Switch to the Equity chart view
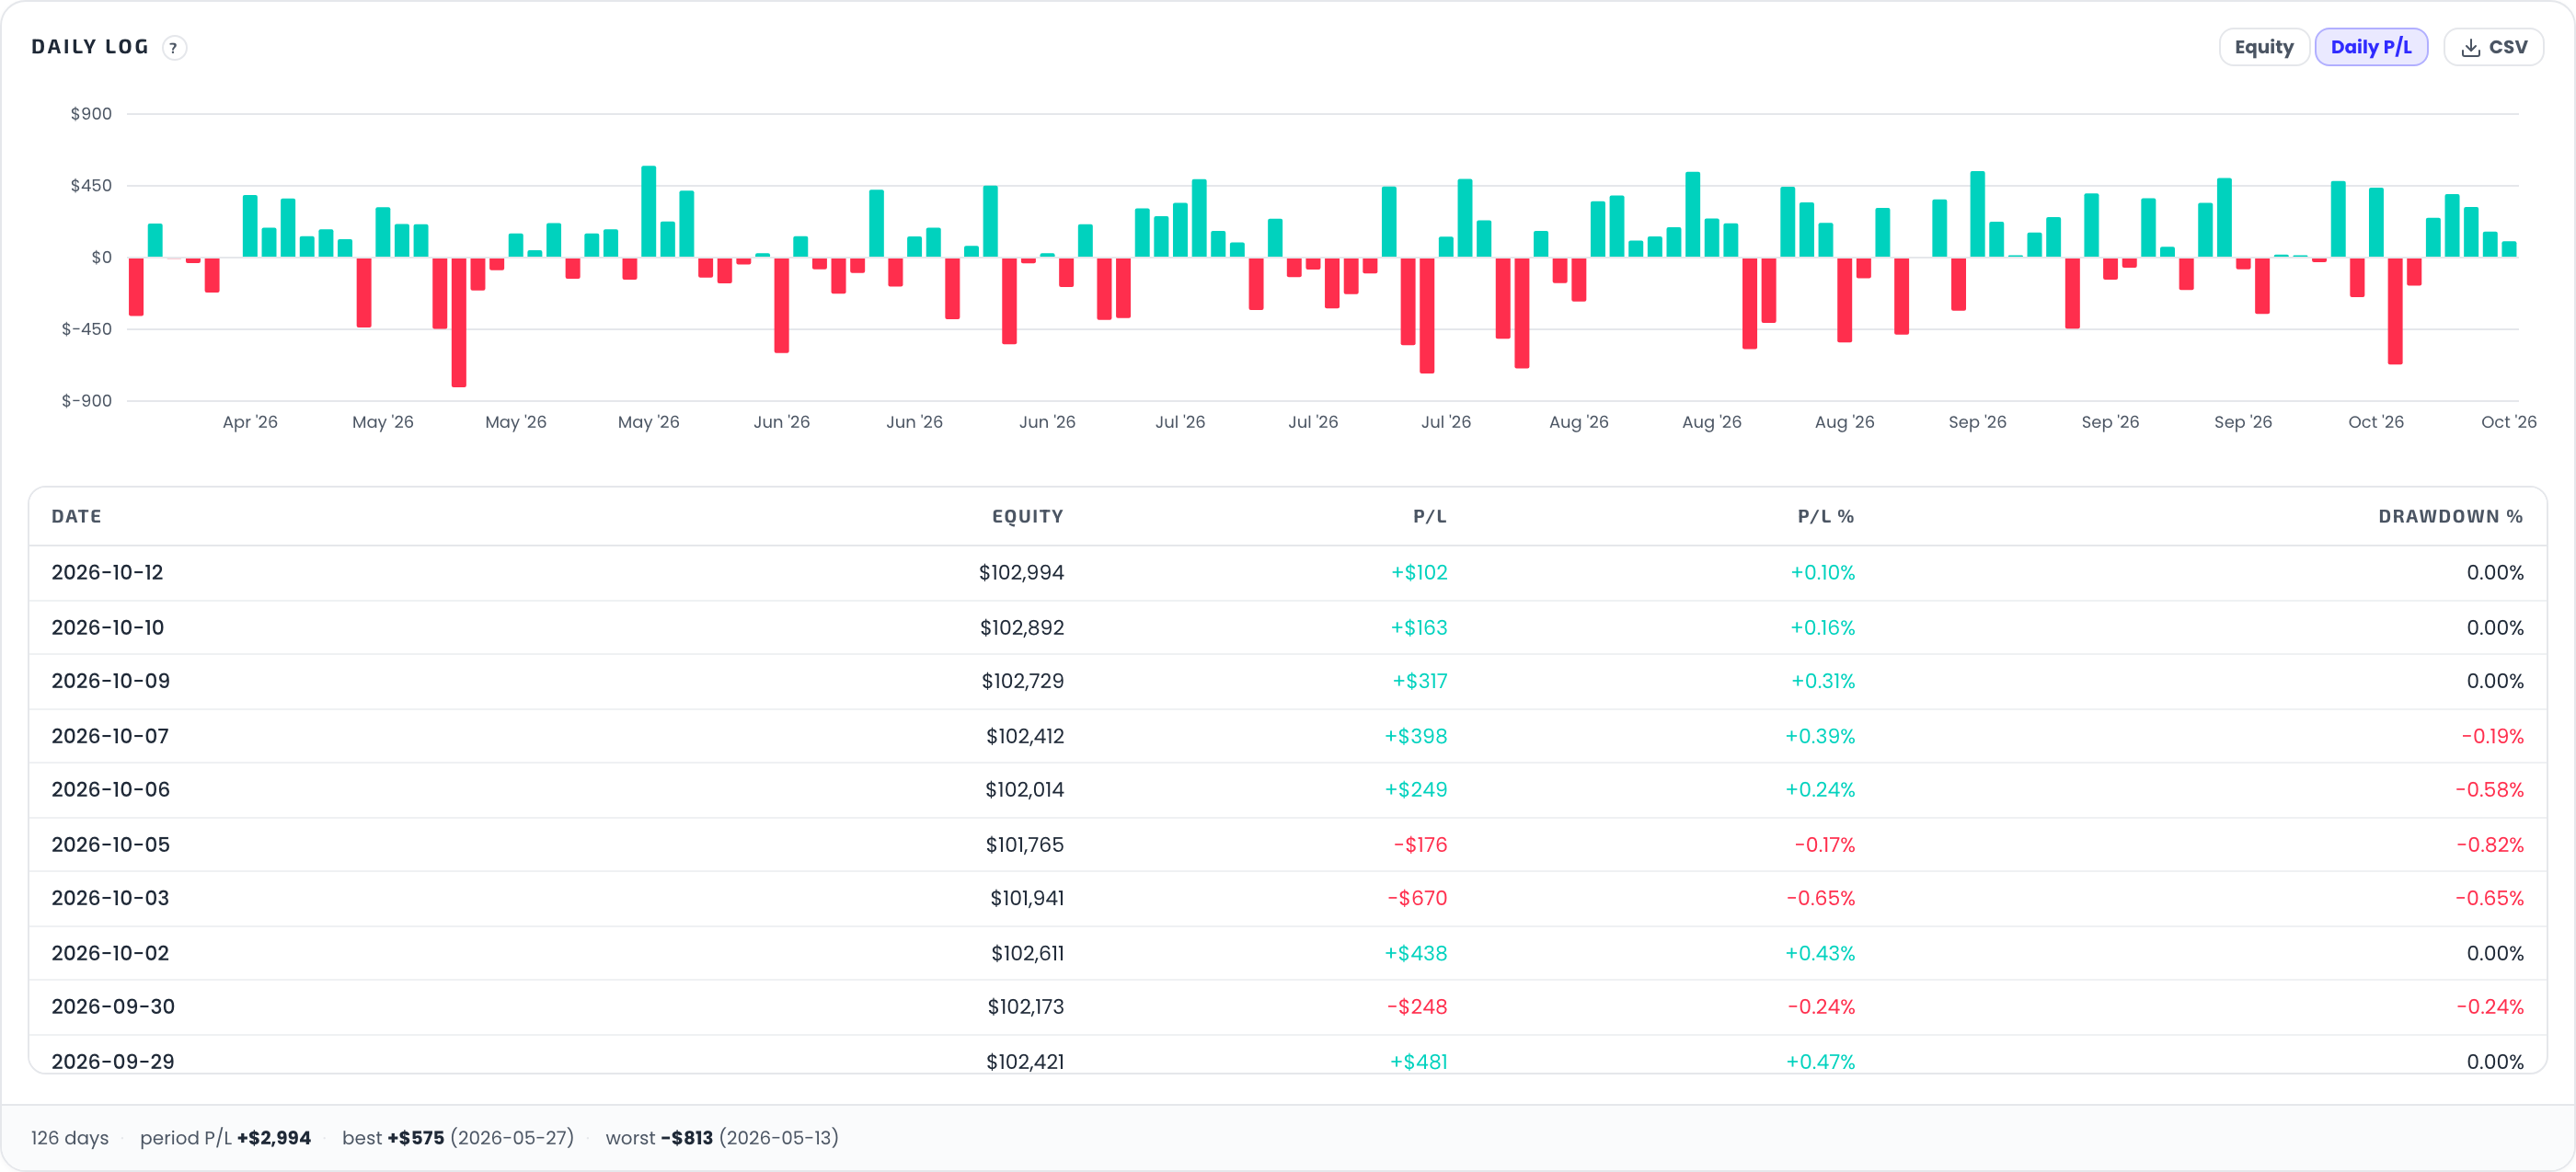 [x=2263, y=47]
